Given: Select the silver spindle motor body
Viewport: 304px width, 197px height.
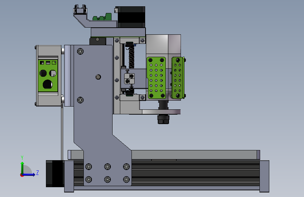Looking at the screenshot, I should [163, 46].
